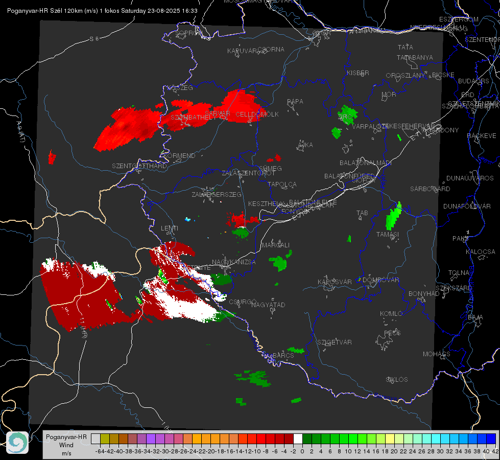Click the 0 value on the legend scale

coord(302,451)
